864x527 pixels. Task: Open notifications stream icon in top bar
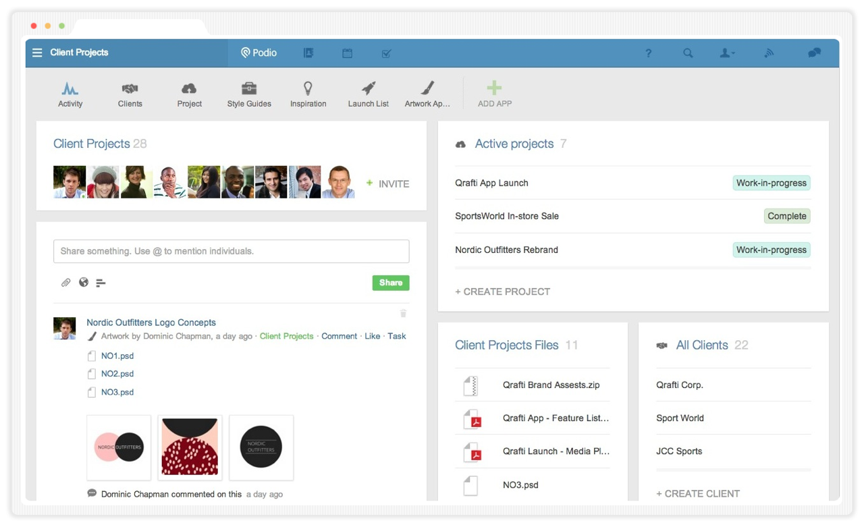point(769,53)
